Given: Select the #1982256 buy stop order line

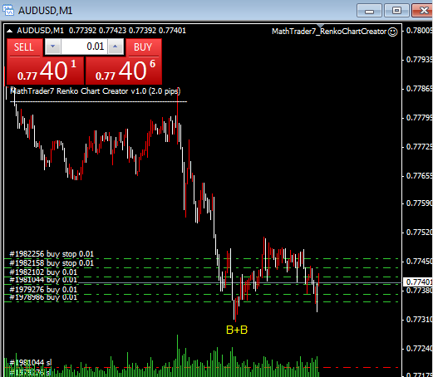Looking at the screenshot, I should coord(52,254).
